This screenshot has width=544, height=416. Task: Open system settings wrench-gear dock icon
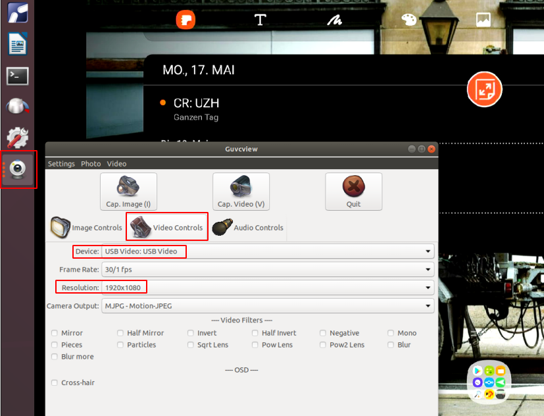[x=17, y=138]
